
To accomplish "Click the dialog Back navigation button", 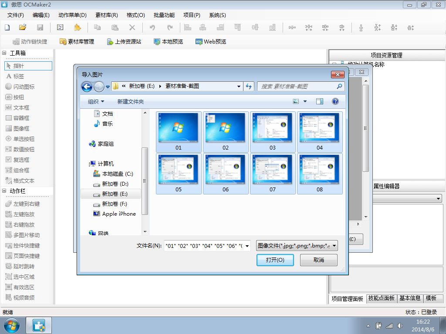I will click(87, 87).
